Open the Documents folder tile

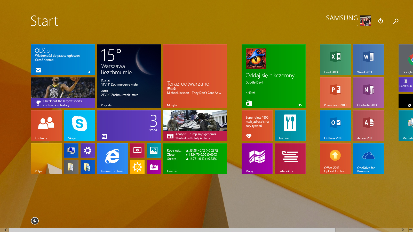coord(71,167)
